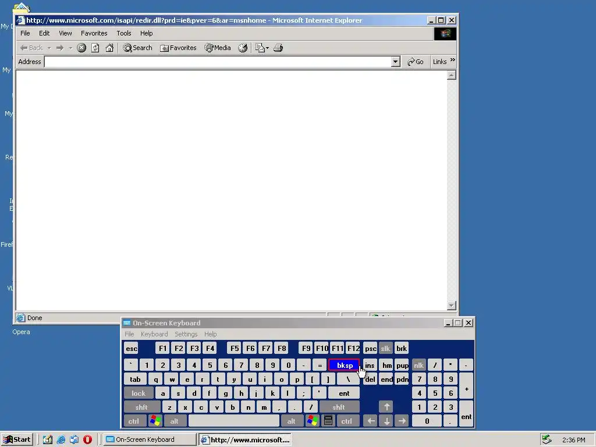Toggle the right shft key
The image size is (596, 447).
point(339,407)
